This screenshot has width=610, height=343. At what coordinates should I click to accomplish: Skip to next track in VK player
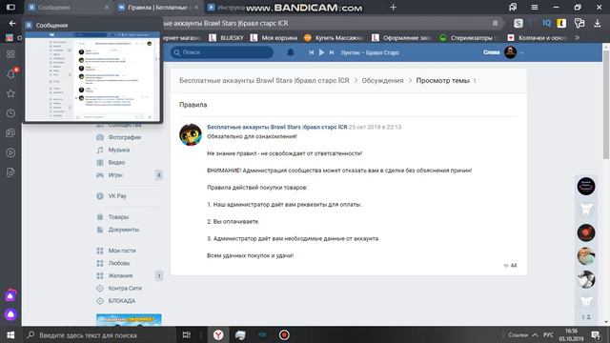point(332,52)
